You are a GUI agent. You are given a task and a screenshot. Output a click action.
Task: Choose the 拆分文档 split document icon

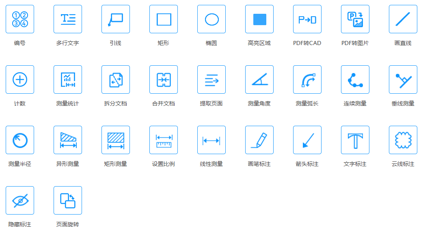tap(116, 79)
